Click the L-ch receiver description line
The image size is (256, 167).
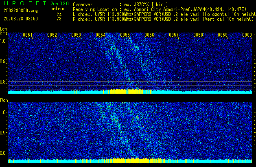pos(164,14)
